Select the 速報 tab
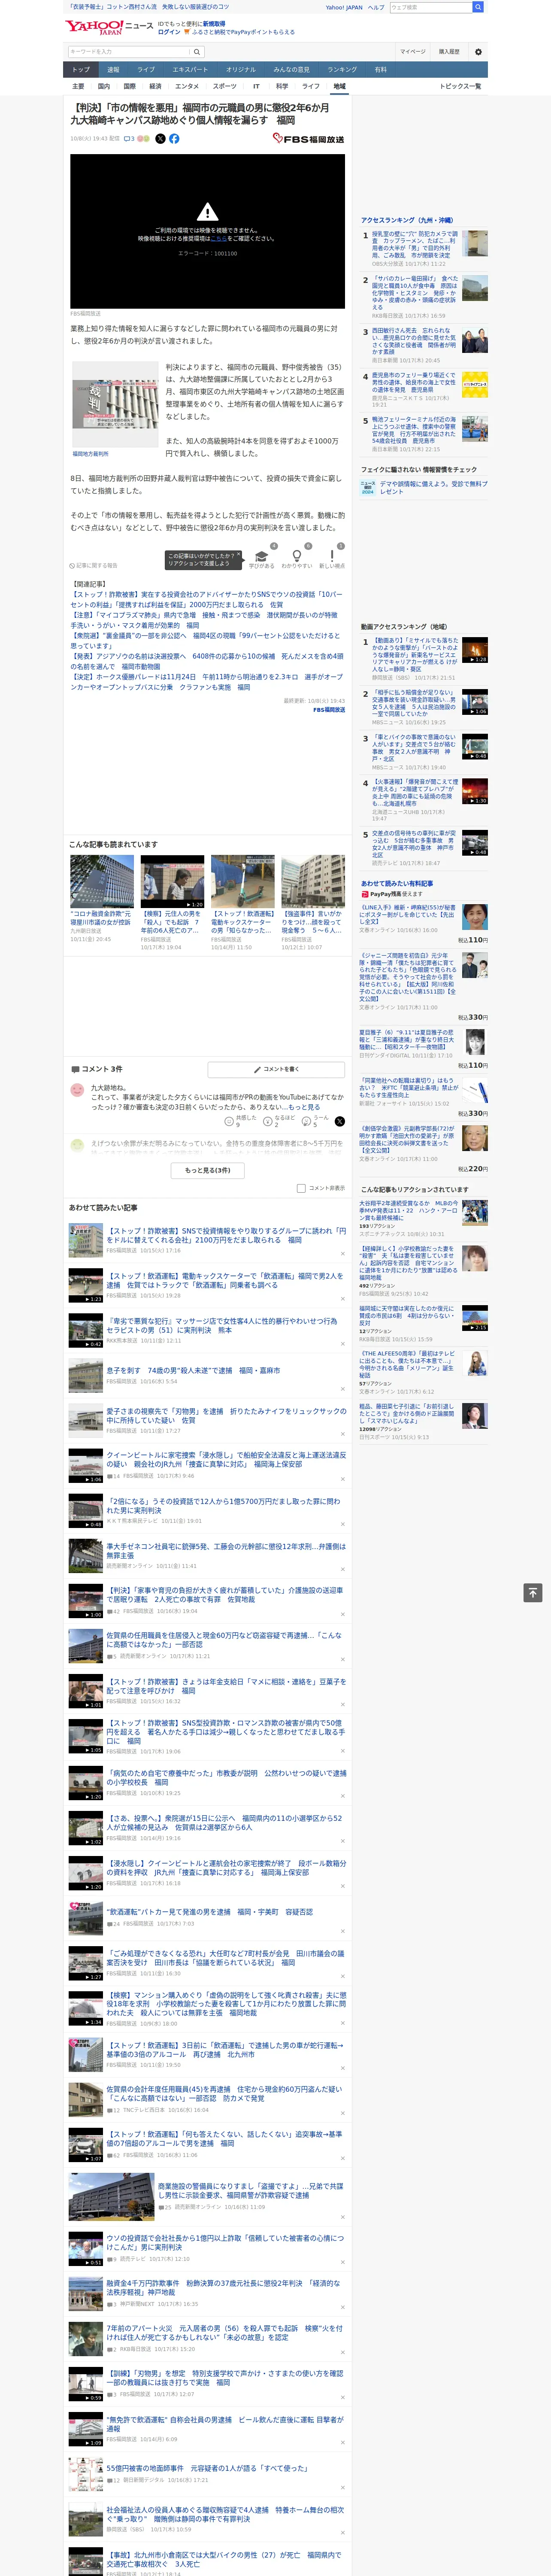 tap(113, 70)
